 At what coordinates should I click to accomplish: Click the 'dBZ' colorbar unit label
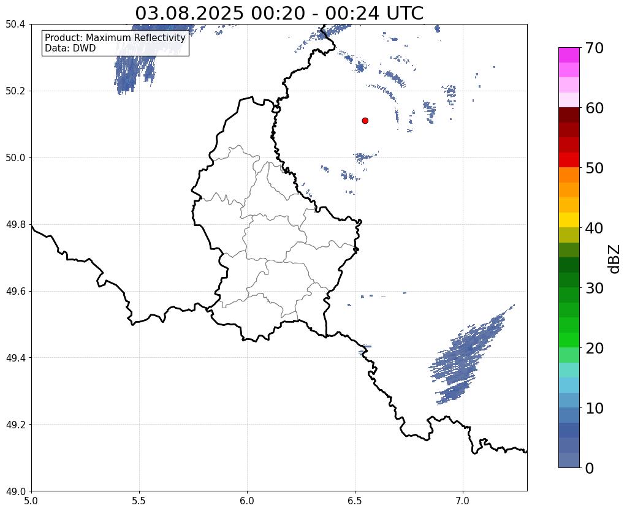(x=614, y=259)
